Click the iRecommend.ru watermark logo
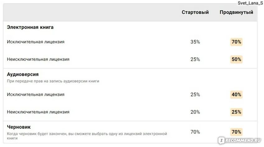264x147 pixels. point(240,140)
